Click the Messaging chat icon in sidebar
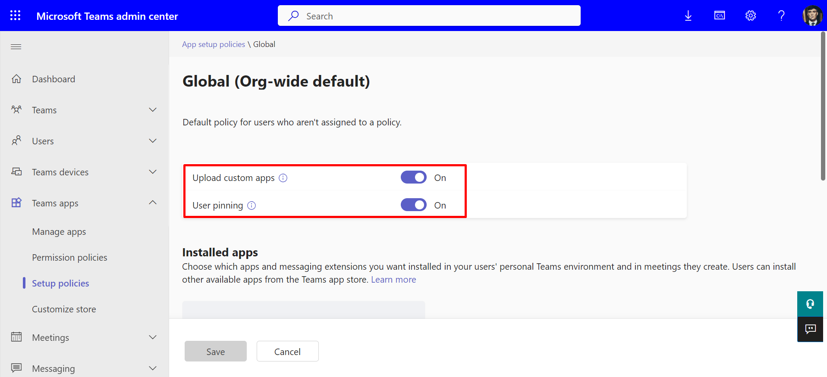This screenshot has height=377, width=827. 16,368
